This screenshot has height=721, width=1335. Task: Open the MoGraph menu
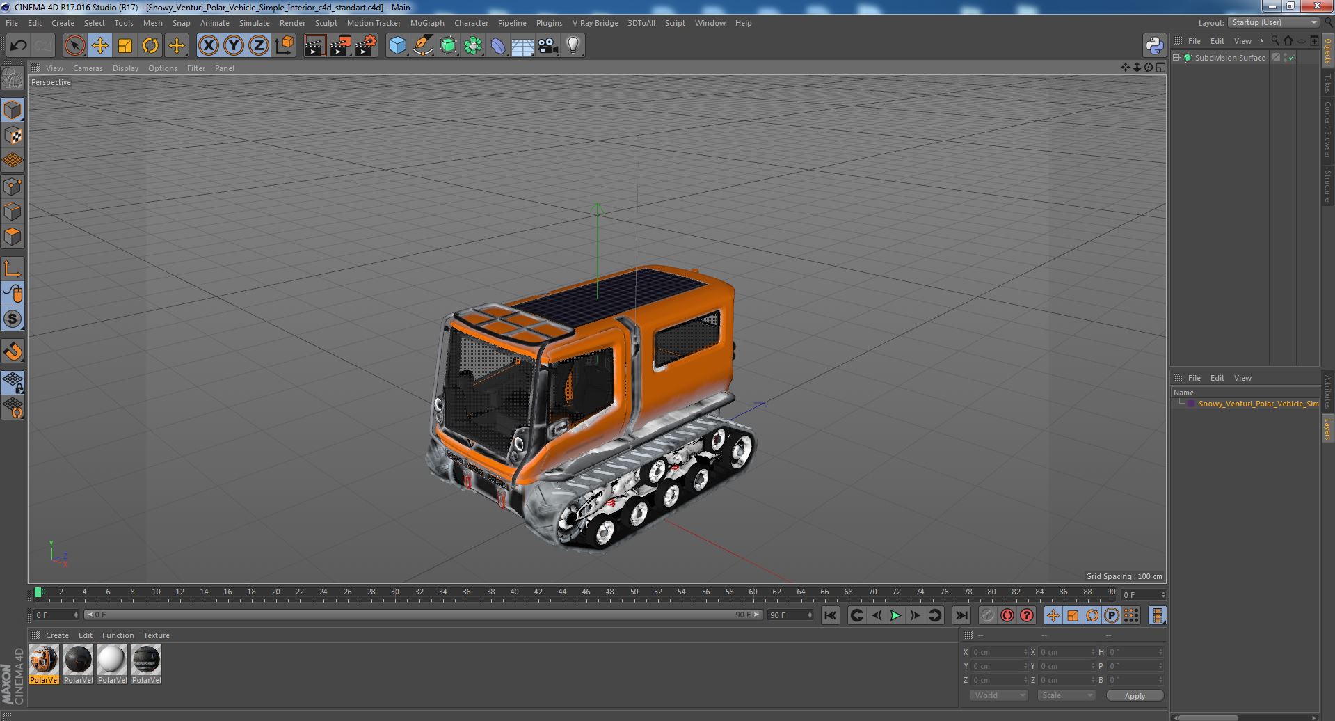point(427,23)
